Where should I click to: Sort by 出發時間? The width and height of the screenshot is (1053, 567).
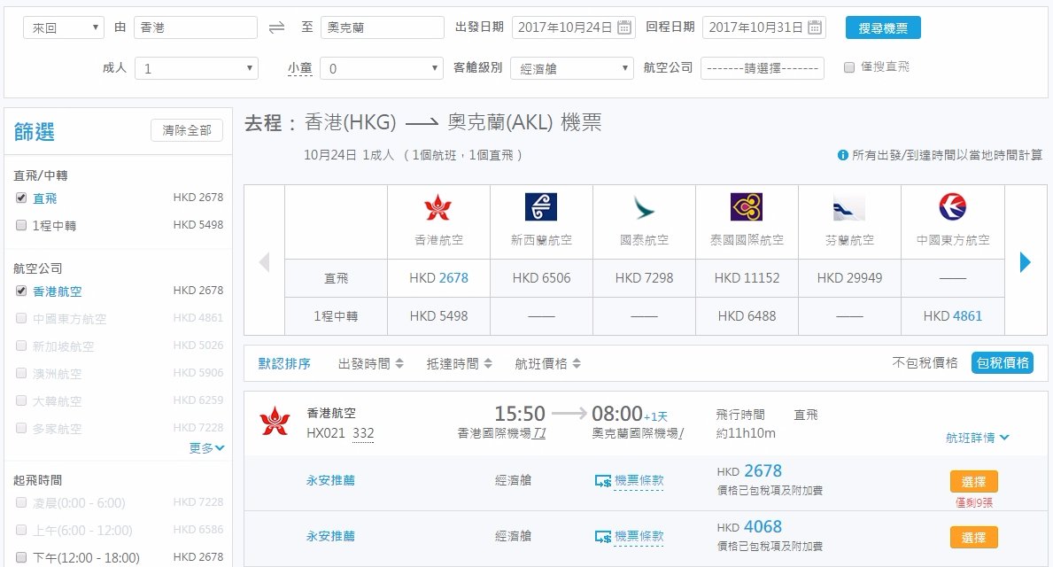pos(371,363)
